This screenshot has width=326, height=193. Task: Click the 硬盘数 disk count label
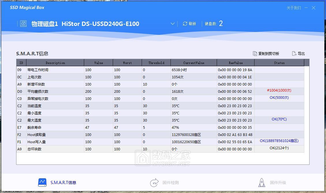(211, 24)
